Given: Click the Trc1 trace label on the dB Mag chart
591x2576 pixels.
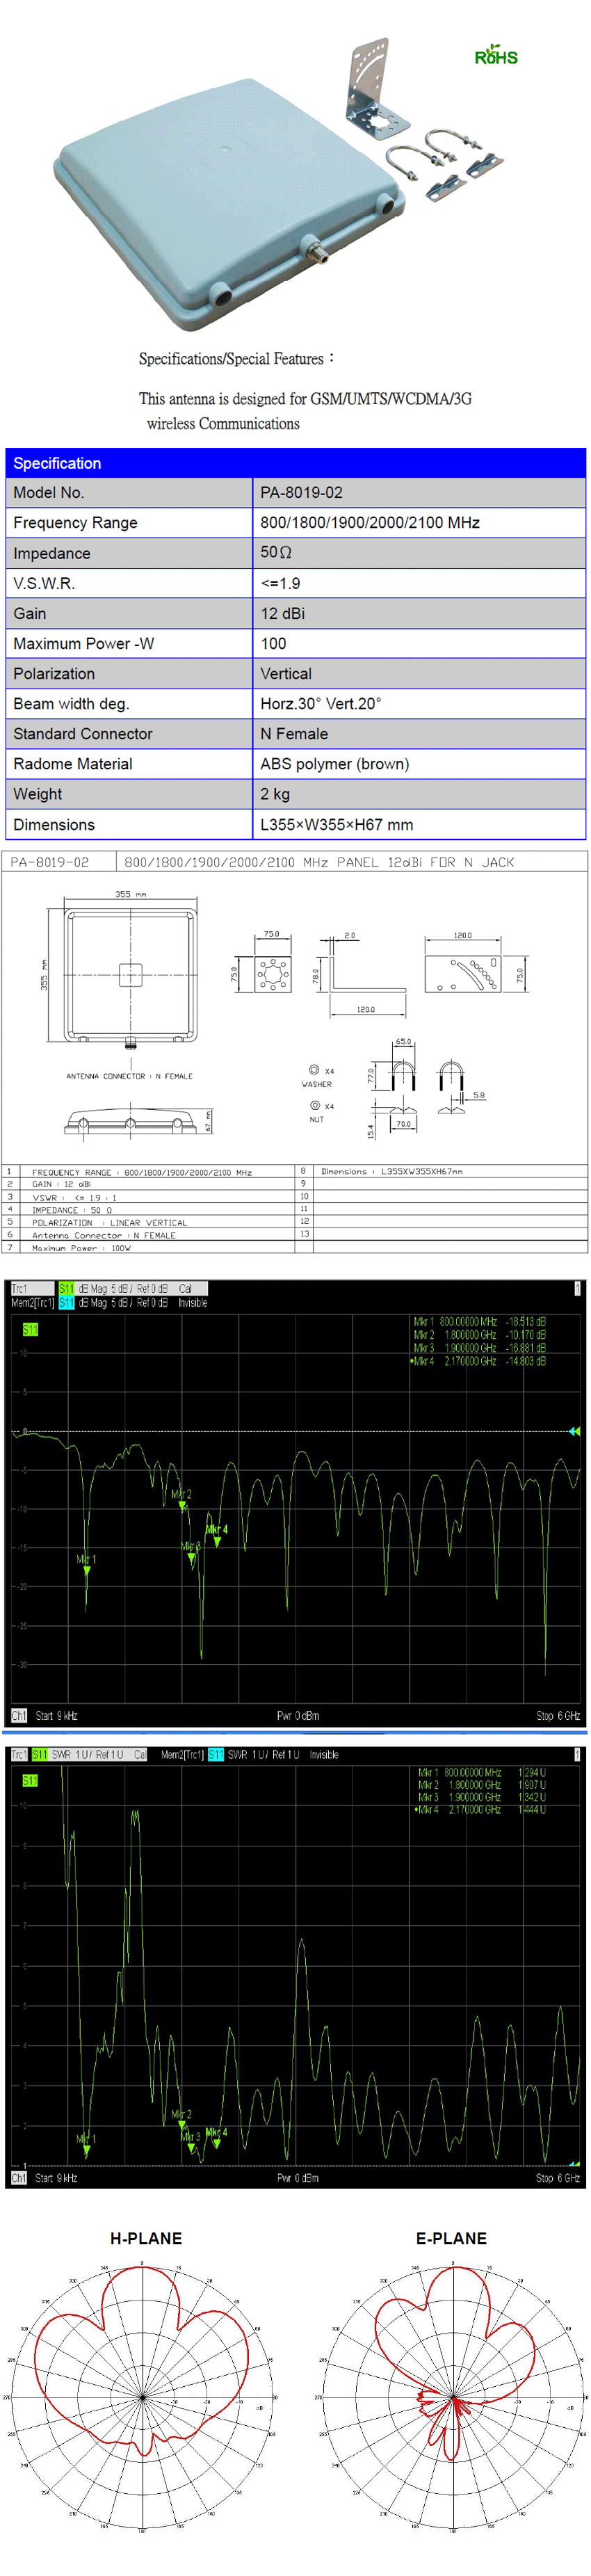Looking at the screenshot, I should [19, 1289].
